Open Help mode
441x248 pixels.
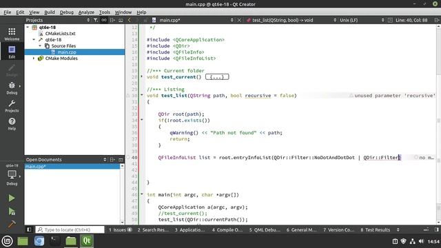(12, 124)
